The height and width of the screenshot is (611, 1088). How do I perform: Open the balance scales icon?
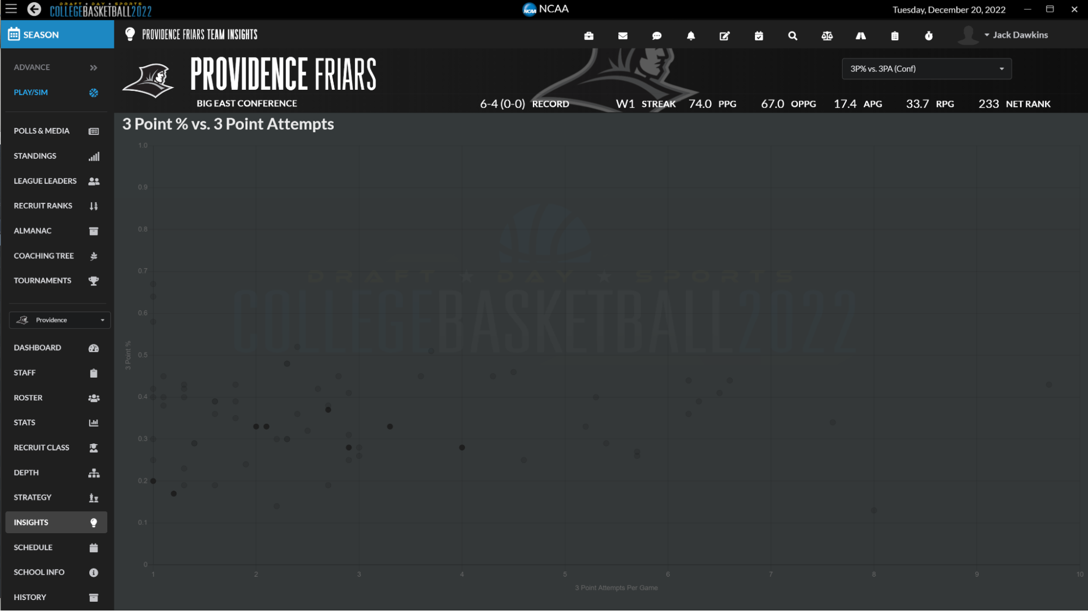(827, 35)
